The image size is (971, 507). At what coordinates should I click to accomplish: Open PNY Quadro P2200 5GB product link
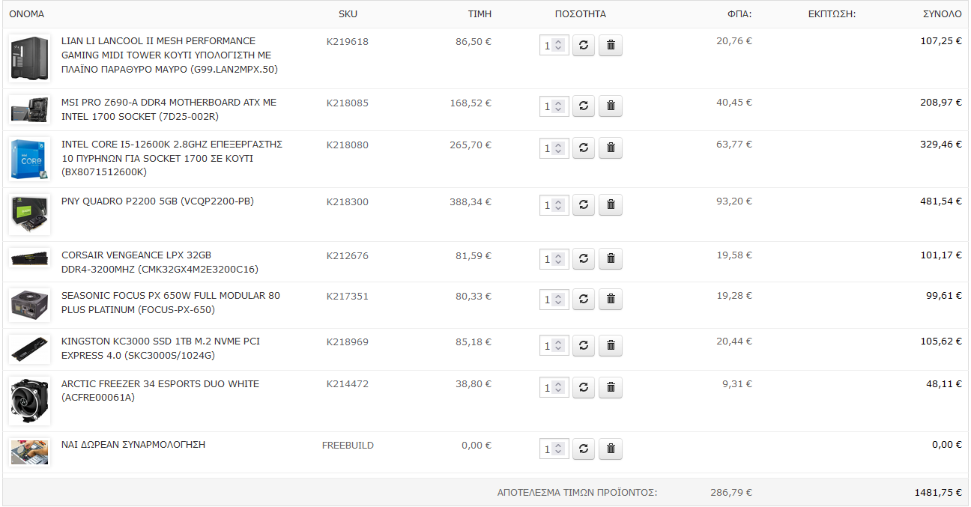[157, 201]
